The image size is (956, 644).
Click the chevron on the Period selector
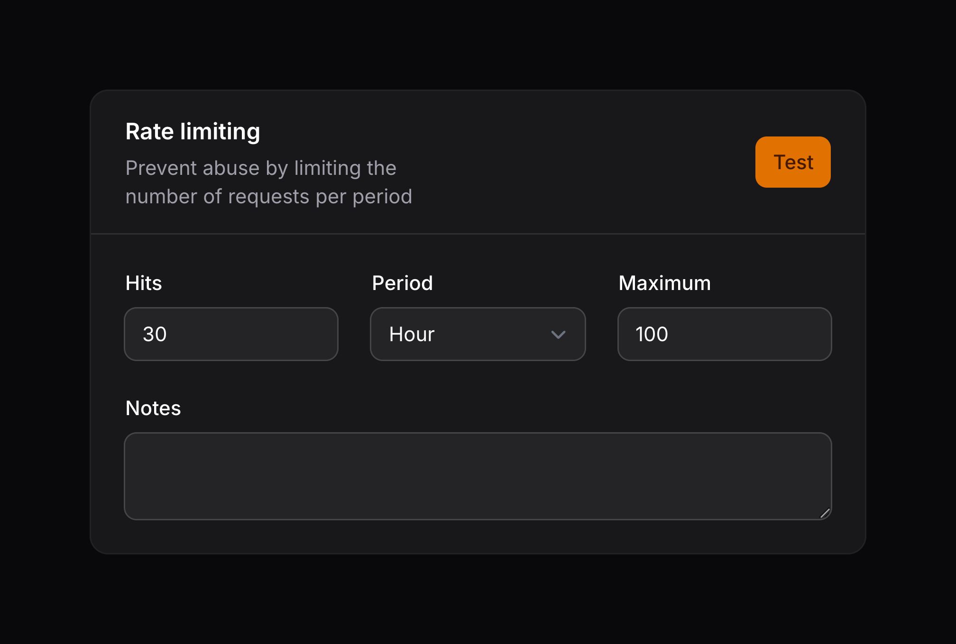(559, 334)
